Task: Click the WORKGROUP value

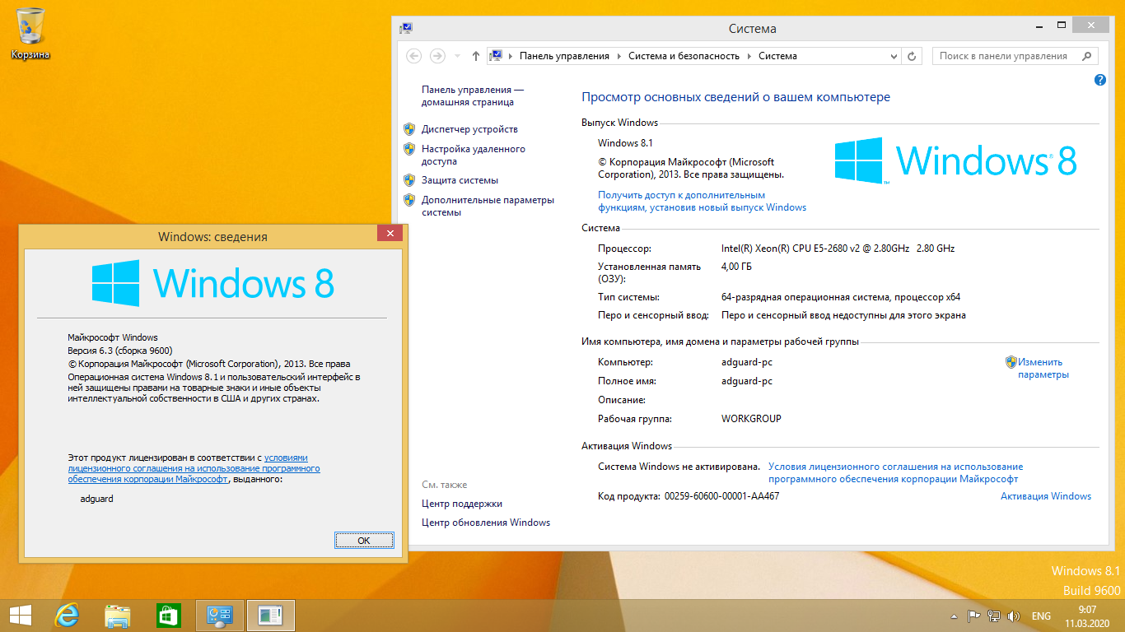Action: pyautogui.click(x=751, y=419)
